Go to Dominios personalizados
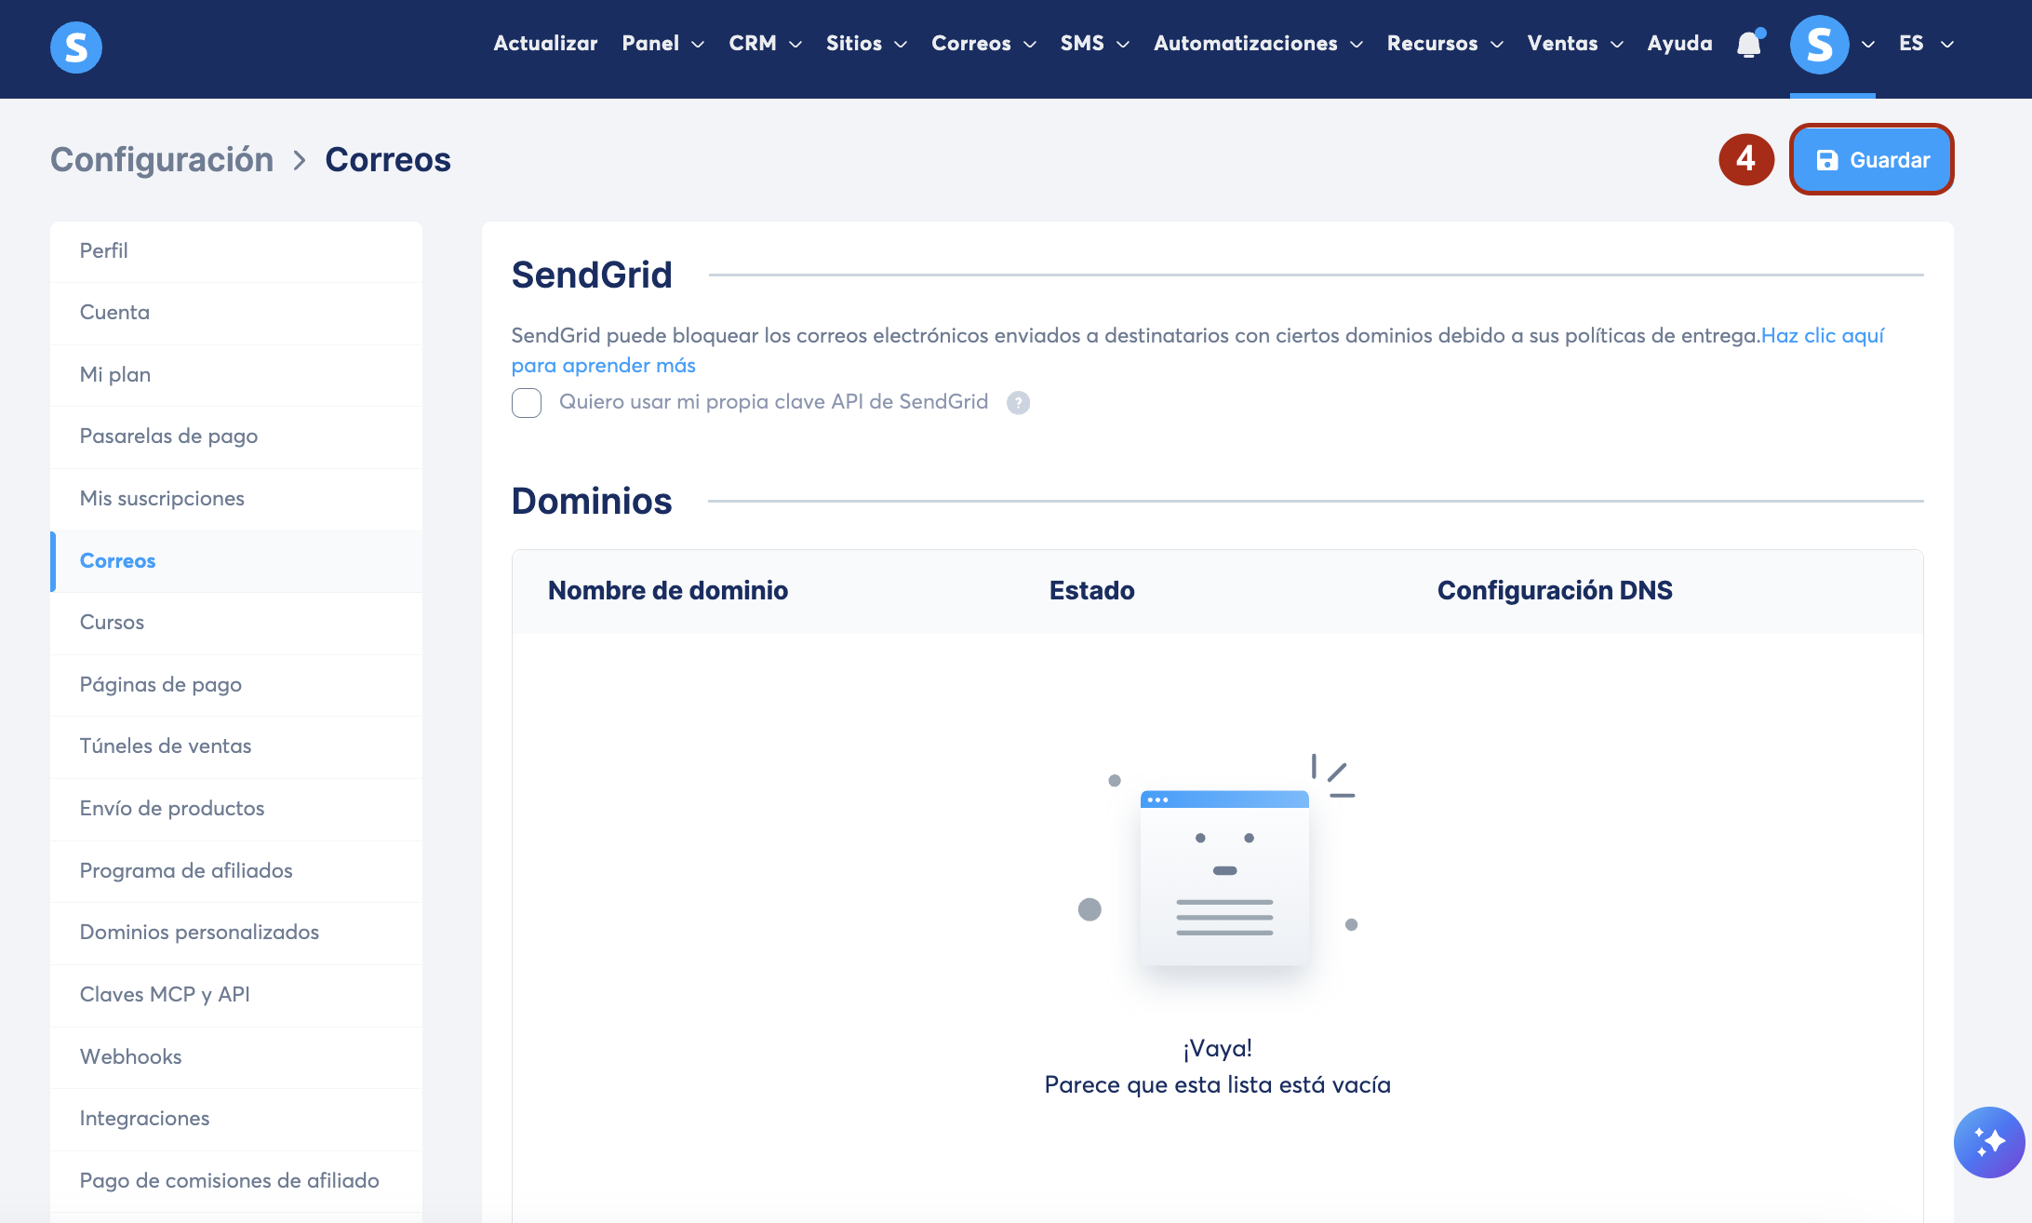The image size is (2032, 1223). click(236, 933)
